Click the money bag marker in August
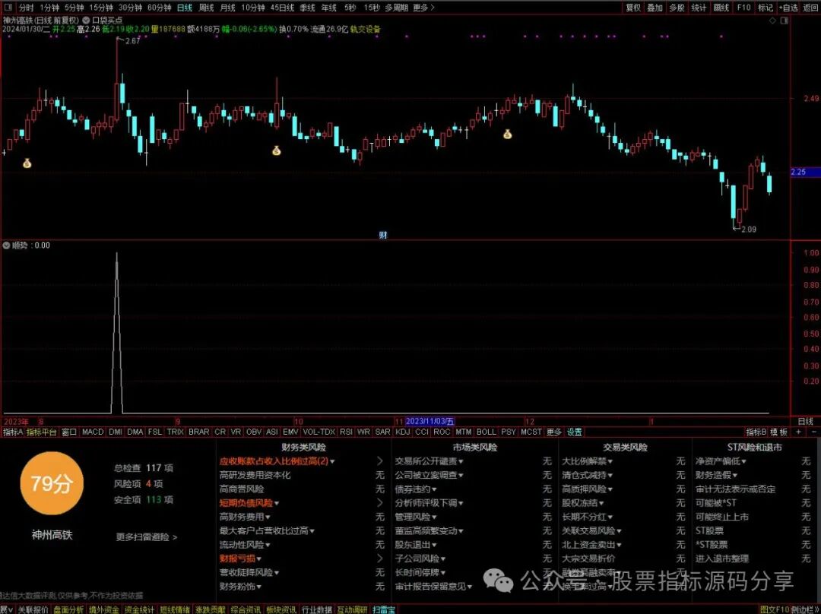 click(27, 163)
